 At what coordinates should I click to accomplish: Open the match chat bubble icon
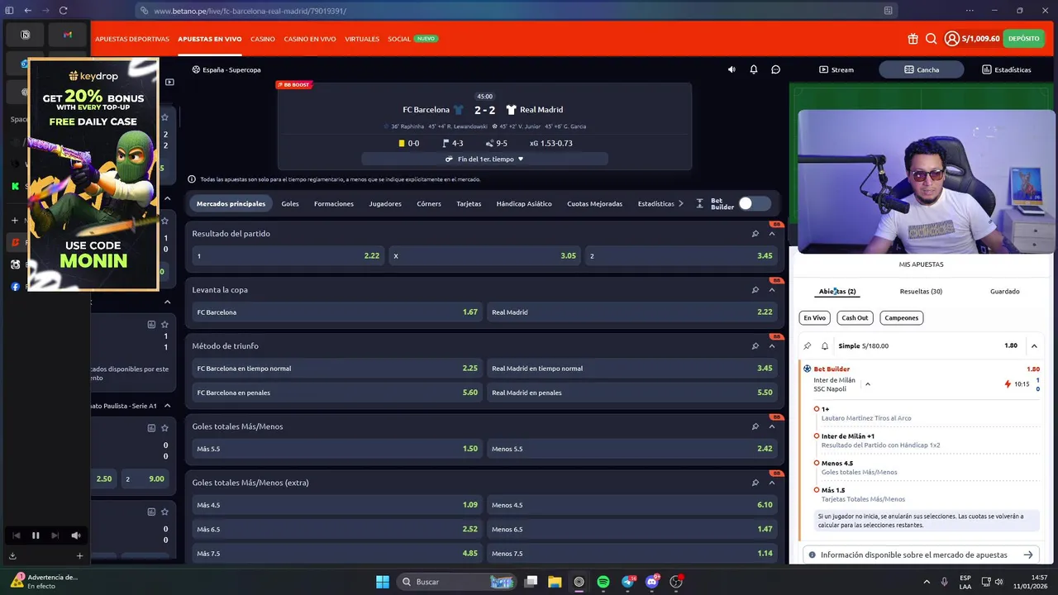[775, 69]
